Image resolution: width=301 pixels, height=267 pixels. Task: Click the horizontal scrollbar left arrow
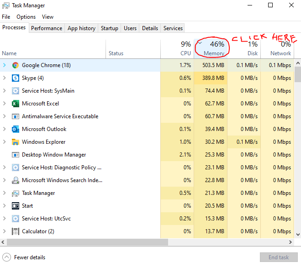[x=3, y=242]
